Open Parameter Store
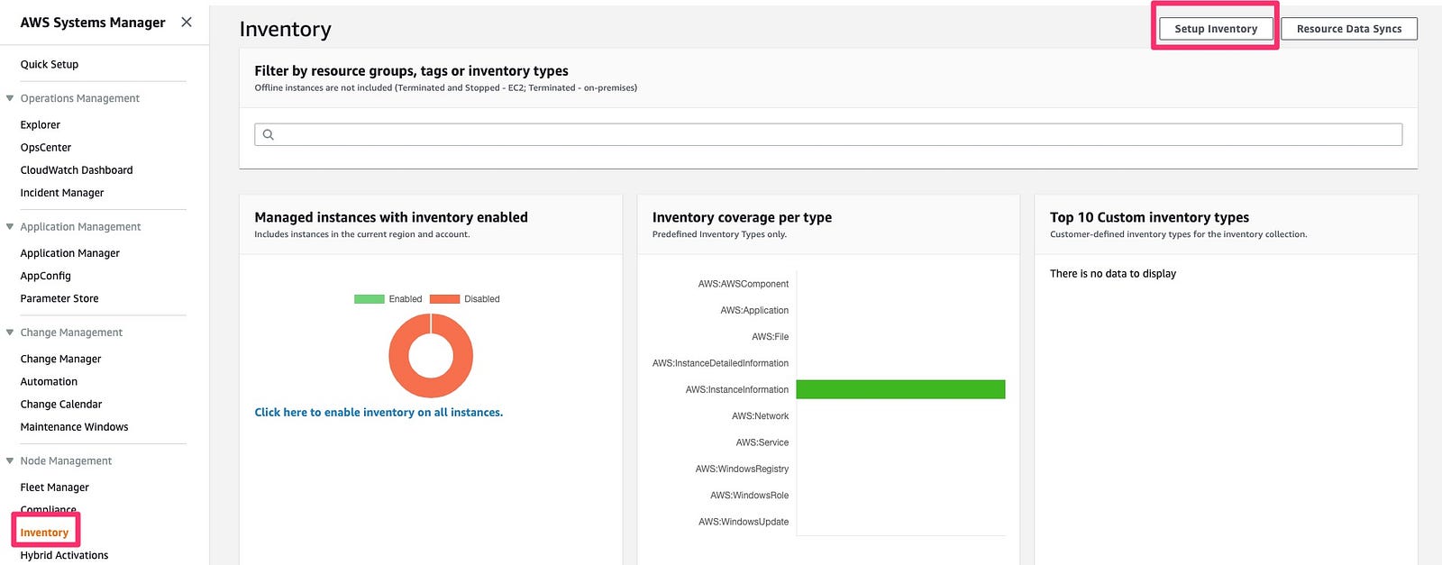 coord(59,298)
